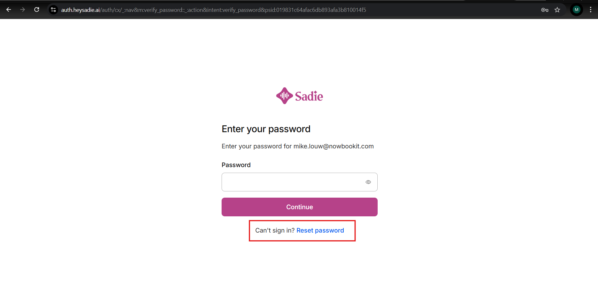Click the "Can't sign in?" text
The image size is (598, 303).
[x=275, y=230]
